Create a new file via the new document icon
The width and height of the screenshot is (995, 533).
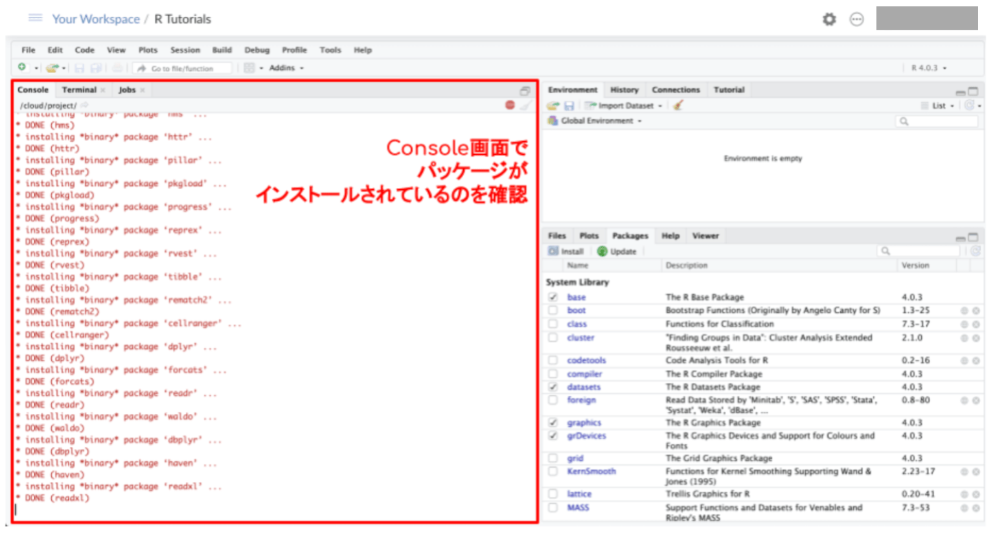tap(23, 67)
